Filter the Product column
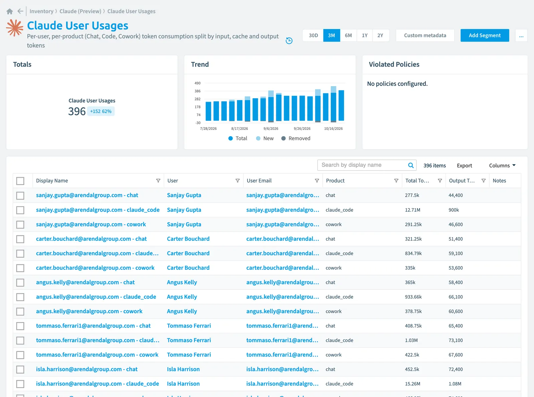The image size is (534, 397). pyautogui.click(x=396, y=181)
